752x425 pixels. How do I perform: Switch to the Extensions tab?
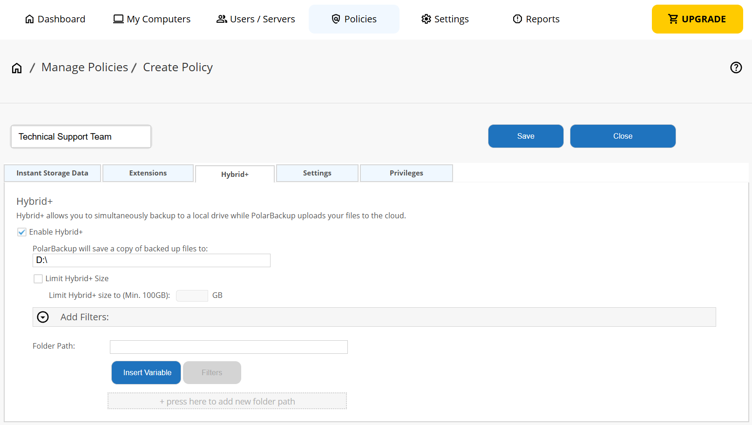tap(148, 173)
